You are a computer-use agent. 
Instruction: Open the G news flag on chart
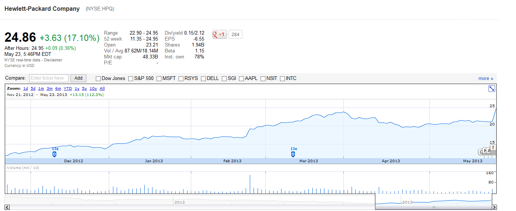(x=480, y=152)
